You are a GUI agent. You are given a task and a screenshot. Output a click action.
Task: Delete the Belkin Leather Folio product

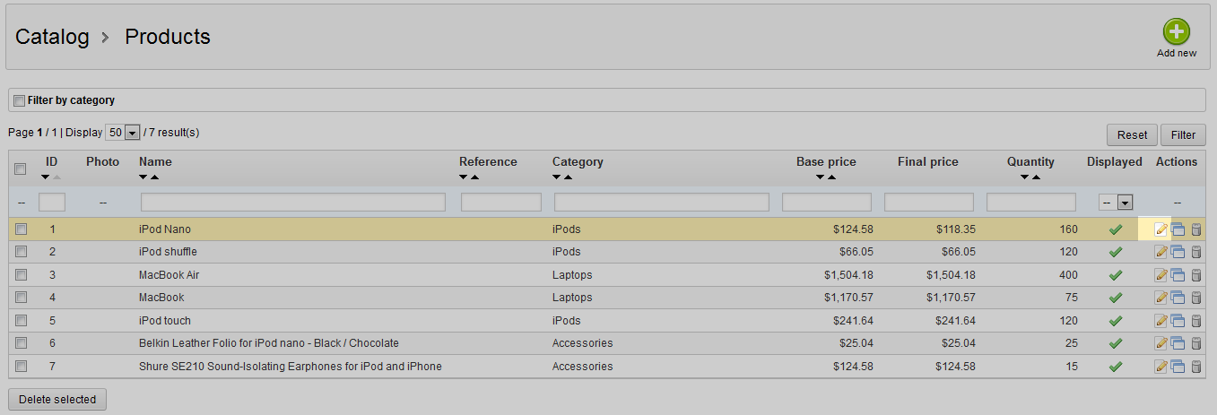1195,343
